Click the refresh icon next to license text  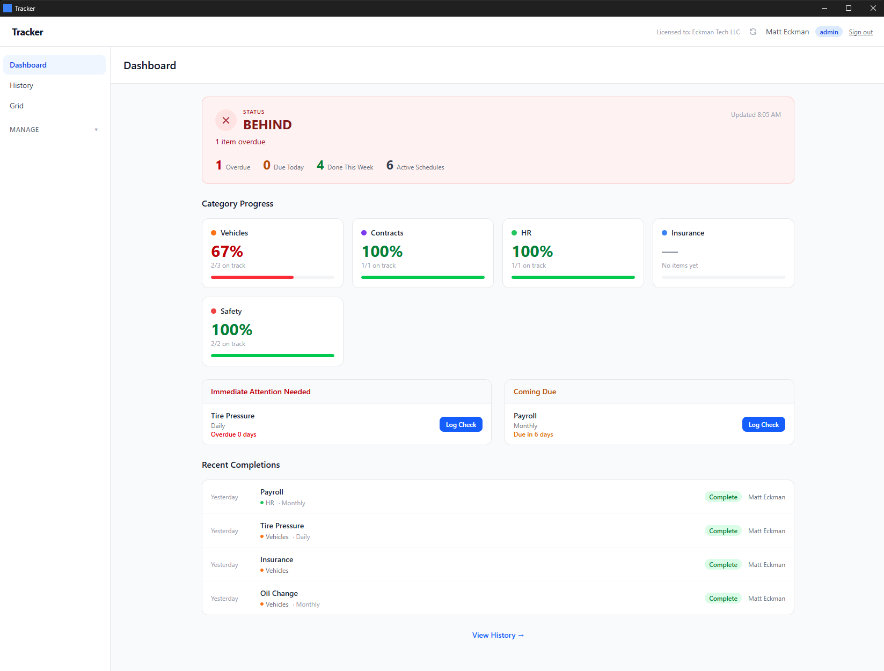[x=753, y=32]
